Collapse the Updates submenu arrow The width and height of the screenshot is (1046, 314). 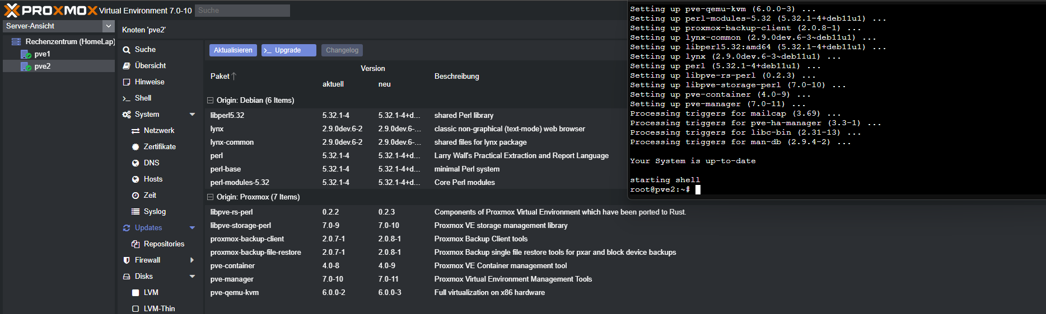[x=192, y=227]
